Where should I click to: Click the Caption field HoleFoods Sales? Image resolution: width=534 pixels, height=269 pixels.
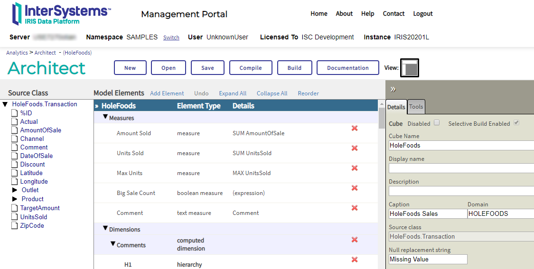pos(428,214)
